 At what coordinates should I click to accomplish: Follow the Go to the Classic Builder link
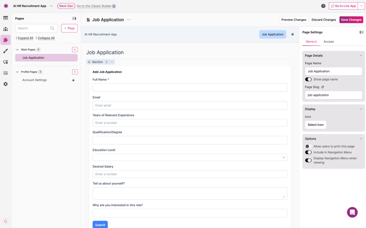96,6
